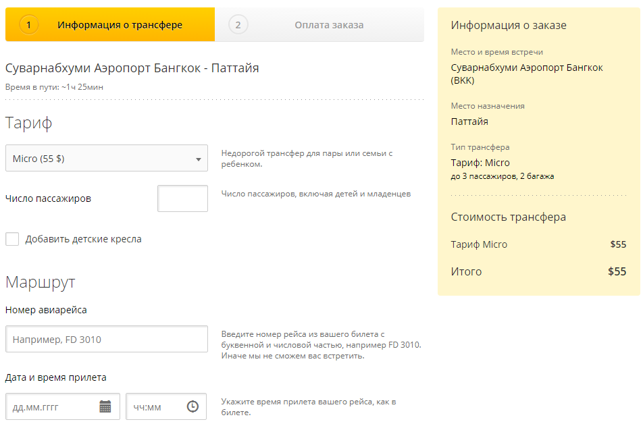The width and height of the screenshot is (643, 426).
Task: Click the "Дата и время прилета" label
Action: coord(55,377)
